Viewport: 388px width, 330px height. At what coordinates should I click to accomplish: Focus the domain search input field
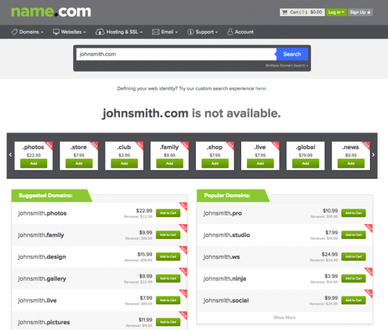click(176, 54)
